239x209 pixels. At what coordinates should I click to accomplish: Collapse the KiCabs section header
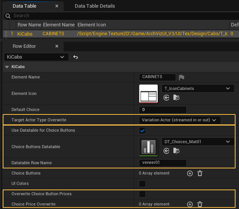7,67
